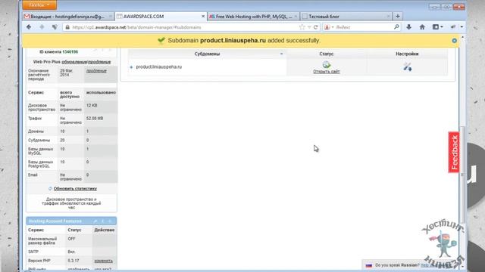Click the lock icon in the address bar

(67, 27)
